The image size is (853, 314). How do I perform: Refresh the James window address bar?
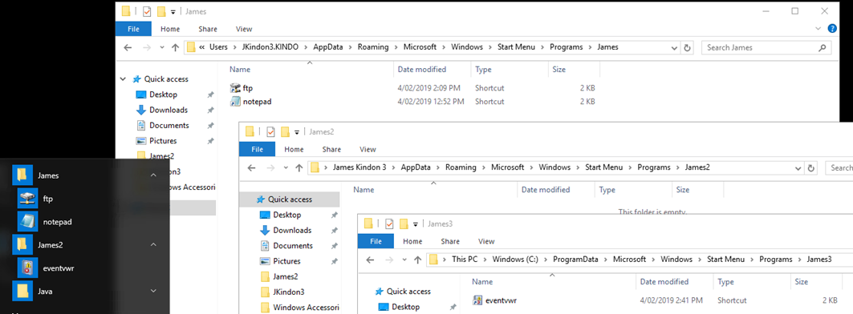[x=687, y=48]
